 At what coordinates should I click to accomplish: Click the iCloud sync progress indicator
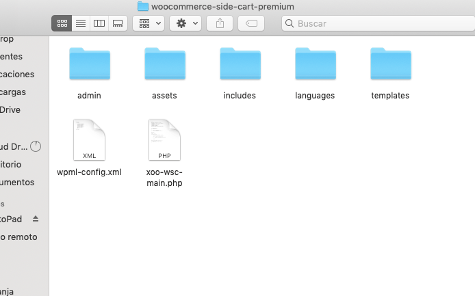(x=36, y=146)
